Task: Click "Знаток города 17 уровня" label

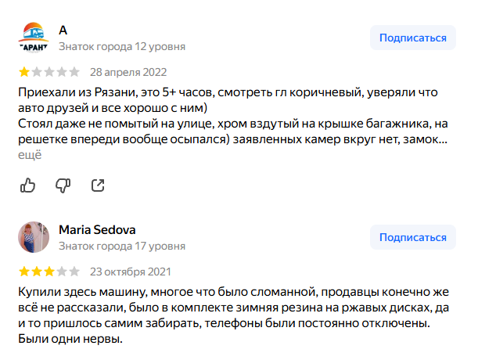Action: 121,246
